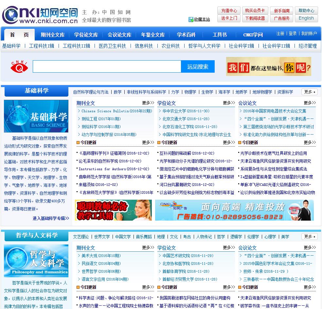This screenshot has height=309, width=322.
Task: Click the CNKI 知网空间 logo
Action: pyautogui.click(x=40, y=15)
